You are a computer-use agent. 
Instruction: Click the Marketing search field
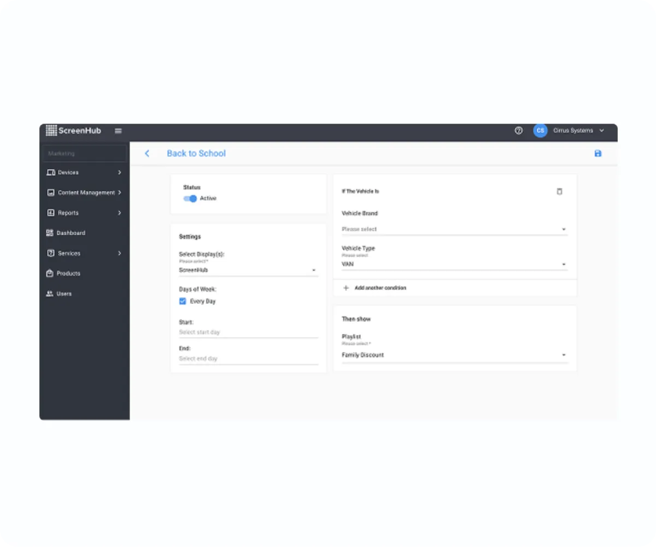(85, 154)
